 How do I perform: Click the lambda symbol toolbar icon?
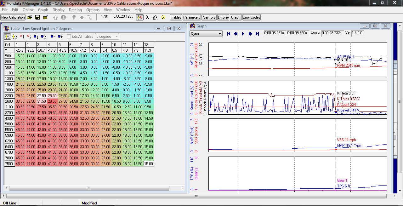pyautogui.click(x=147, y=17)
